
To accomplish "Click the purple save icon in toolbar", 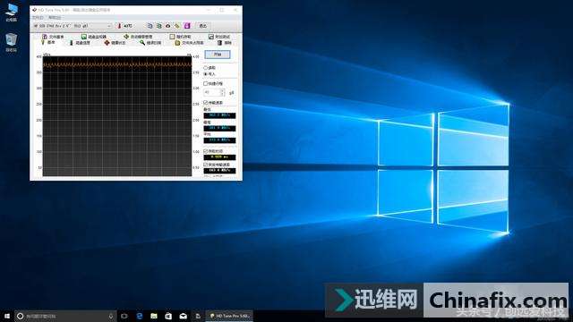I will click(x=187, y=26).
